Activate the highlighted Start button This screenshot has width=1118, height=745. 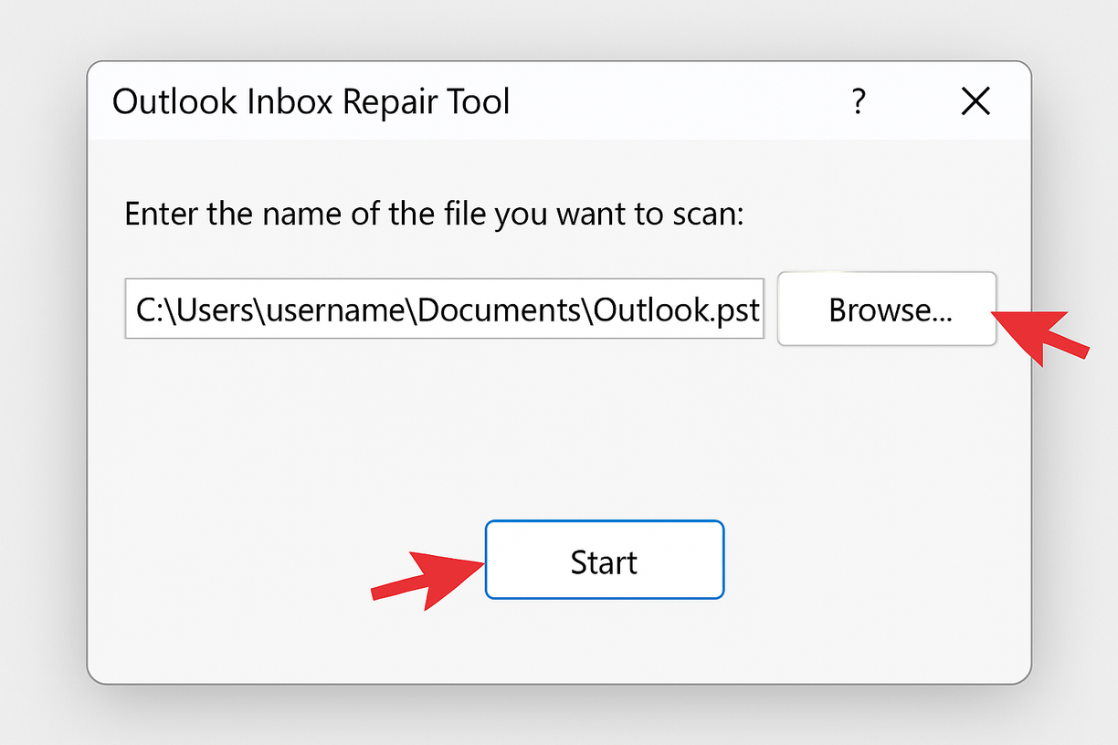pos(604,561)
